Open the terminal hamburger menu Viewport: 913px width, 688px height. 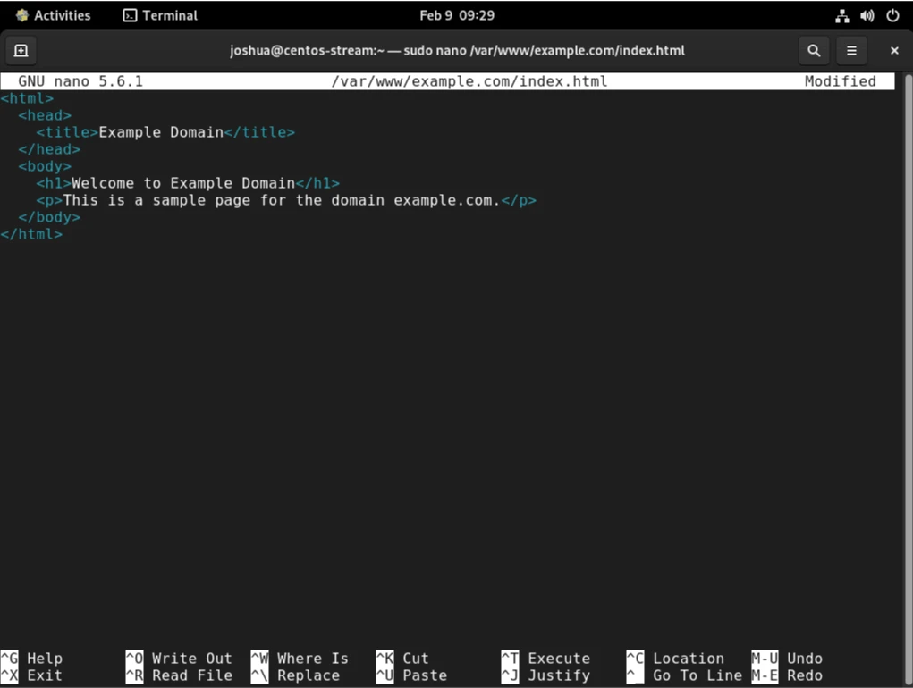851,51
